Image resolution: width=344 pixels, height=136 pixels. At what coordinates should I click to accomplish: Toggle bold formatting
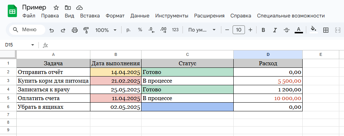pyautogui.click(x=263, y=30)
